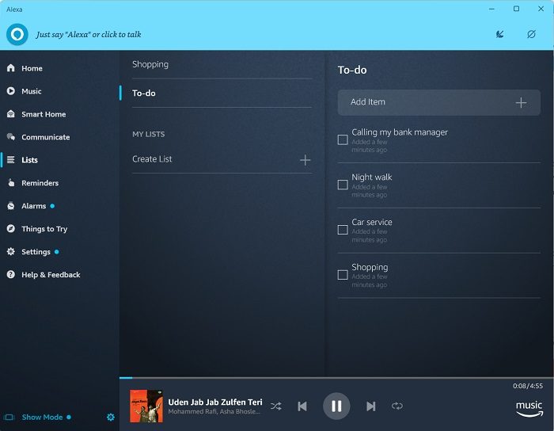Click the To-do heading in right panel
554x431 pixels.
click(352, 70)
